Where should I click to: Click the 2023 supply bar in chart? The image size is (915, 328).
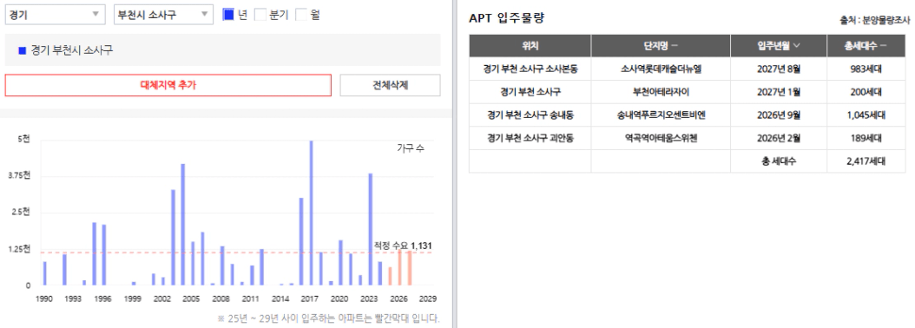pos(370,229)
